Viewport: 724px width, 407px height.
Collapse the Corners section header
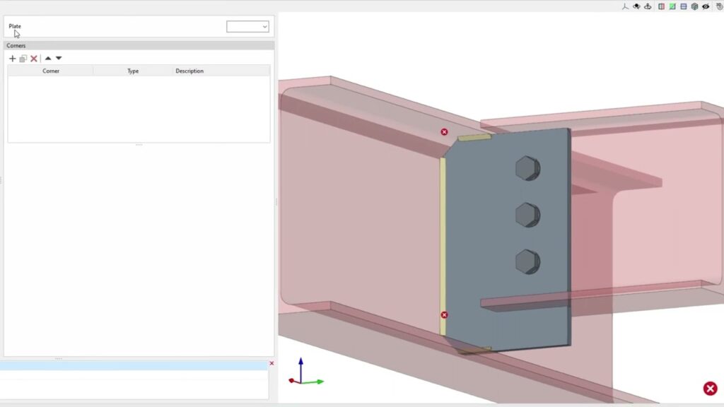point(139,45)
